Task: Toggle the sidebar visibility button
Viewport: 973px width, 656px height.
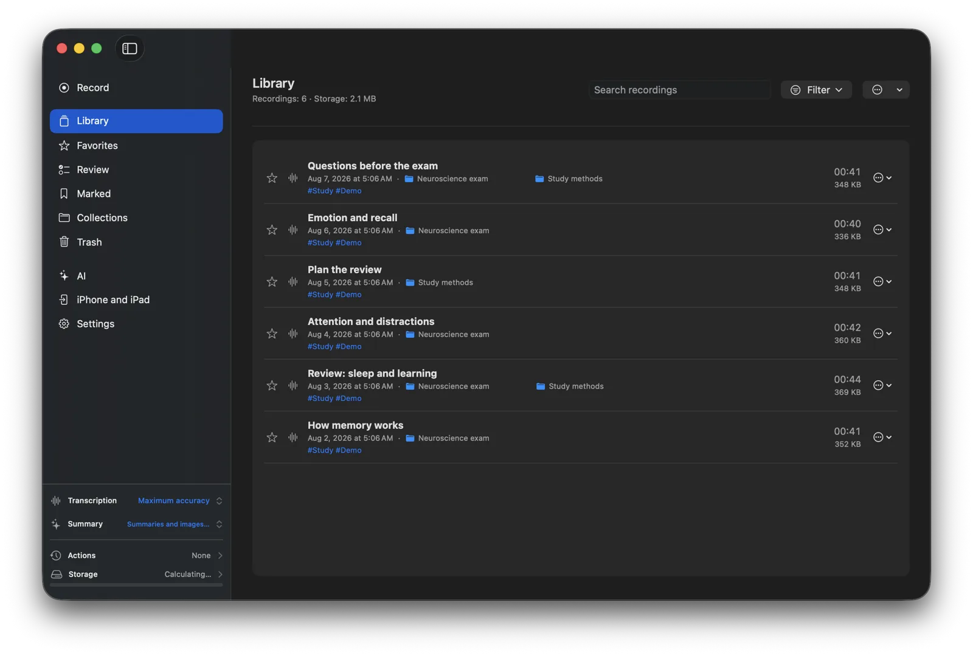Action: pos(130,49)
